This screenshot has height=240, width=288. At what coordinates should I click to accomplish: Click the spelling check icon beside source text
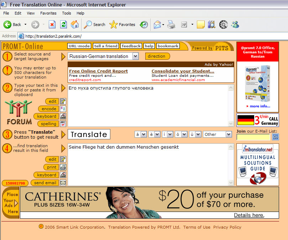(63, 124)
